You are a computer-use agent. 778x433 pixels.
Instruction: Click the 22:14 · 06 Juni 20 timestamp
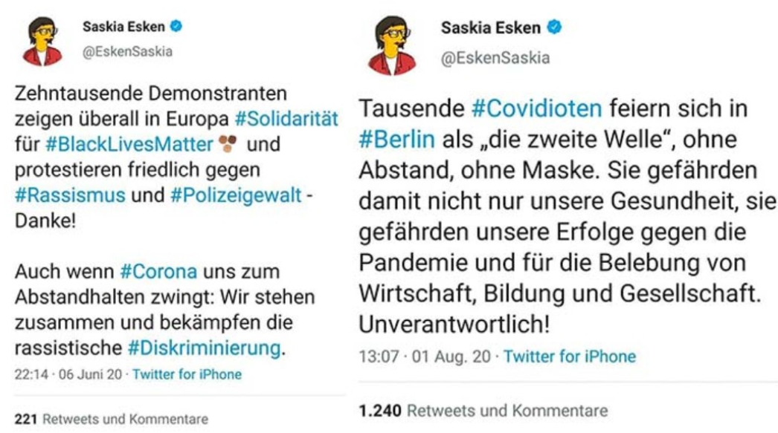(69, 374)
